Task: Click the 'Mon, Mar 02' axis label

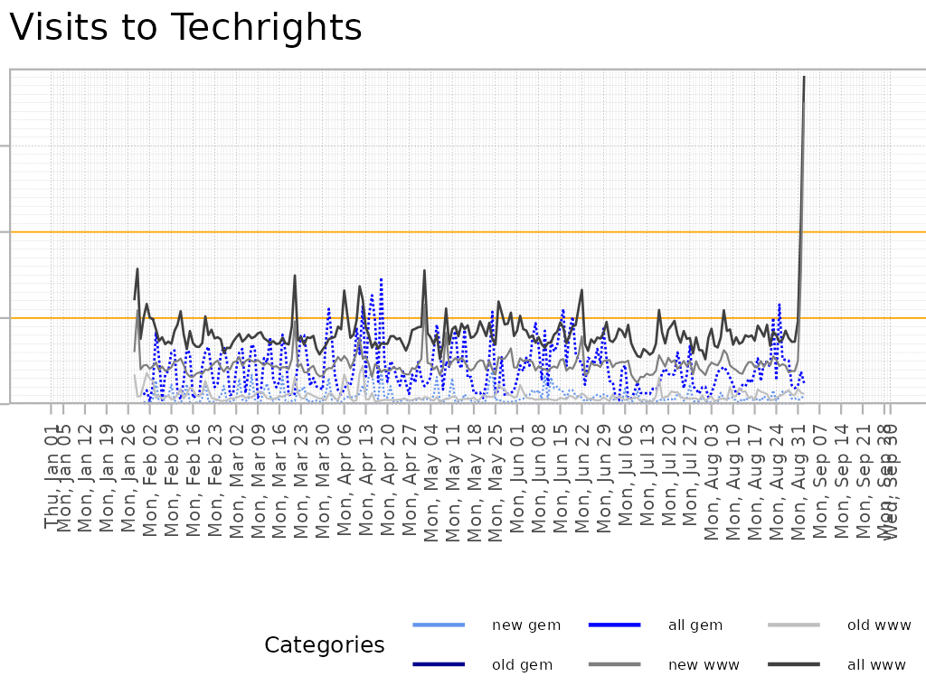Action: click(x=236, y=481)
